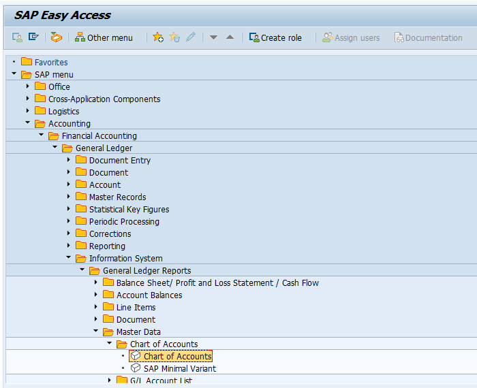Expand the Cross-Application Components arrow
The image size is (477, 388).
(28, 99)
